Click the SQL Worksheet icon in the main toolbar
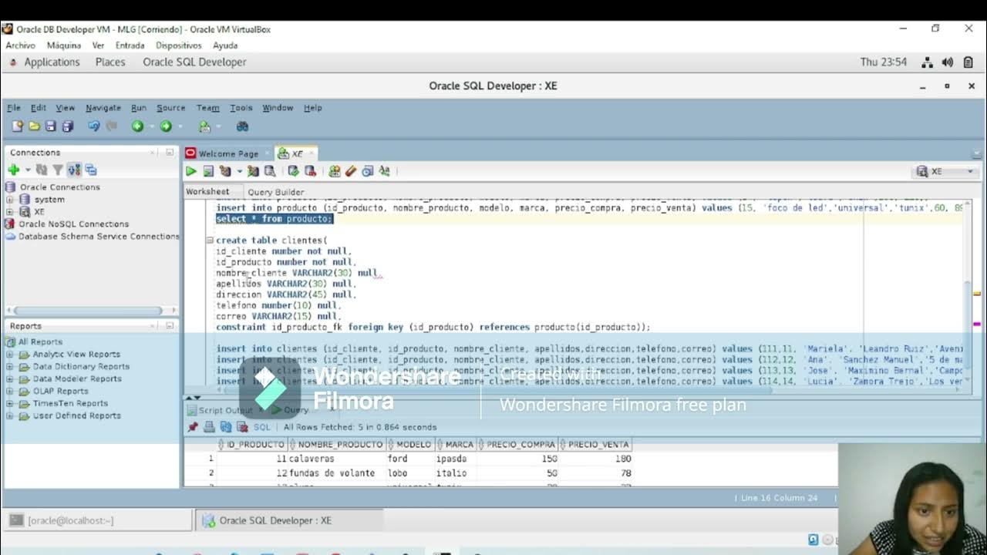Screen dimensions: 987x555 [204, 126]
